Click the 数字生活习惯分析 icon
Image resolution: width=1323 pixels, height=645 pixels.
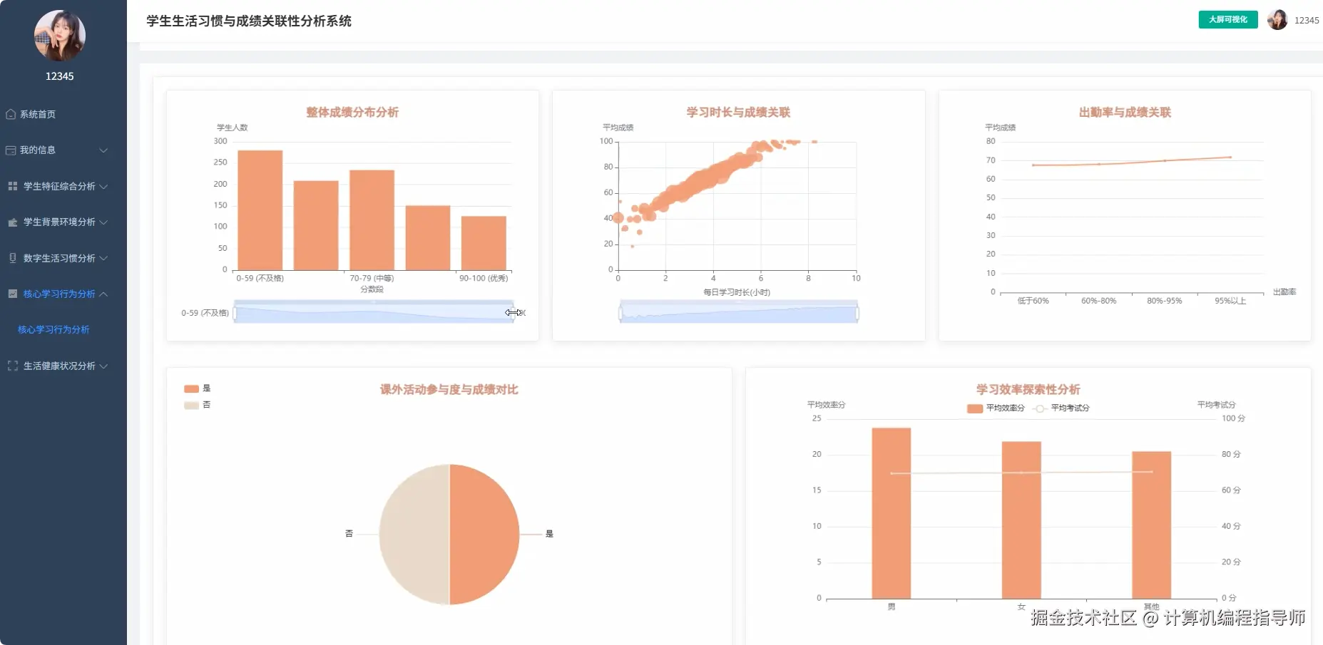[12, 258]
